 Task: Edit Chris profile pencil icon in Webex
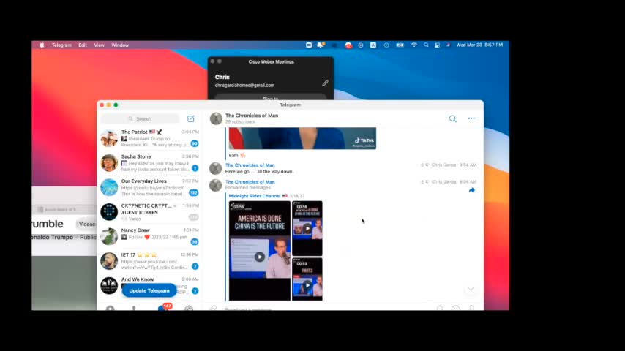click(x=325, y=83)
